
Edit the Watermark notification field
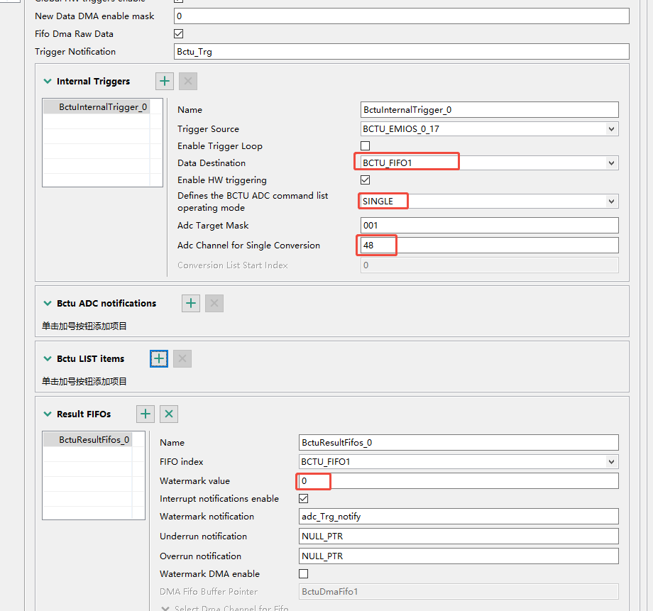pos(459,517)
